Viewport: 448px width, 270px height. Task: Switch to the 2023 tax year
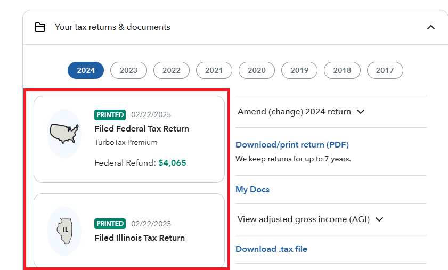pos(128,70)
